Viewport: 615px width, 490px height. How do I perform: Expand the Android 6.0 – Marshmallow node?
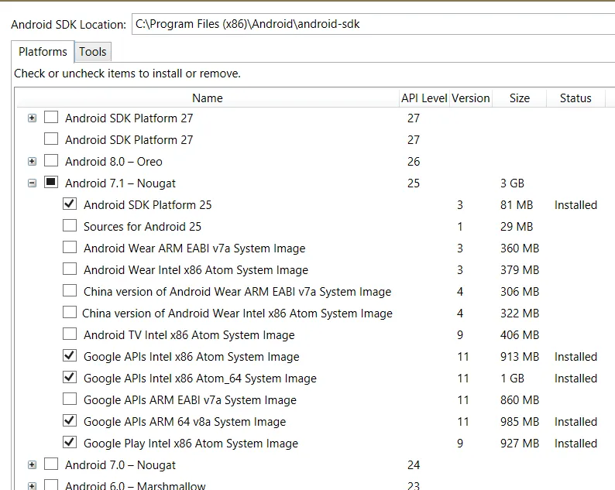click(32, 486)
